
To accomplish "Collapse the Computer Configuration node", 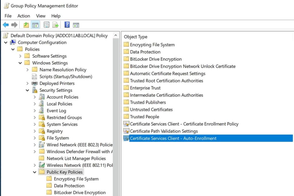I will pos(6,43).
